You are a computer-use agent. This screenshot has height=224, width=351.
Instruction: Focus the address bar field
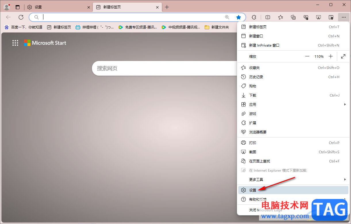(137, 17)
